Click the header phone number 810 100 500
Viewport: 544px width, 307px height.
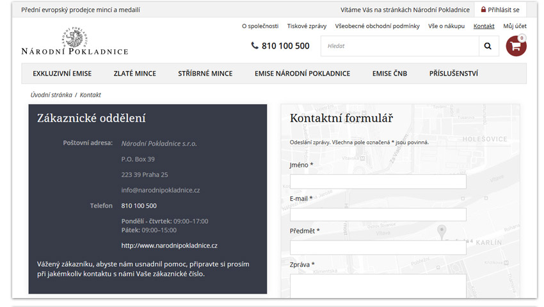(285, 46)
